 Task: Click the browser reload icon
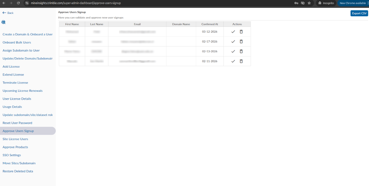pos(18,3)
